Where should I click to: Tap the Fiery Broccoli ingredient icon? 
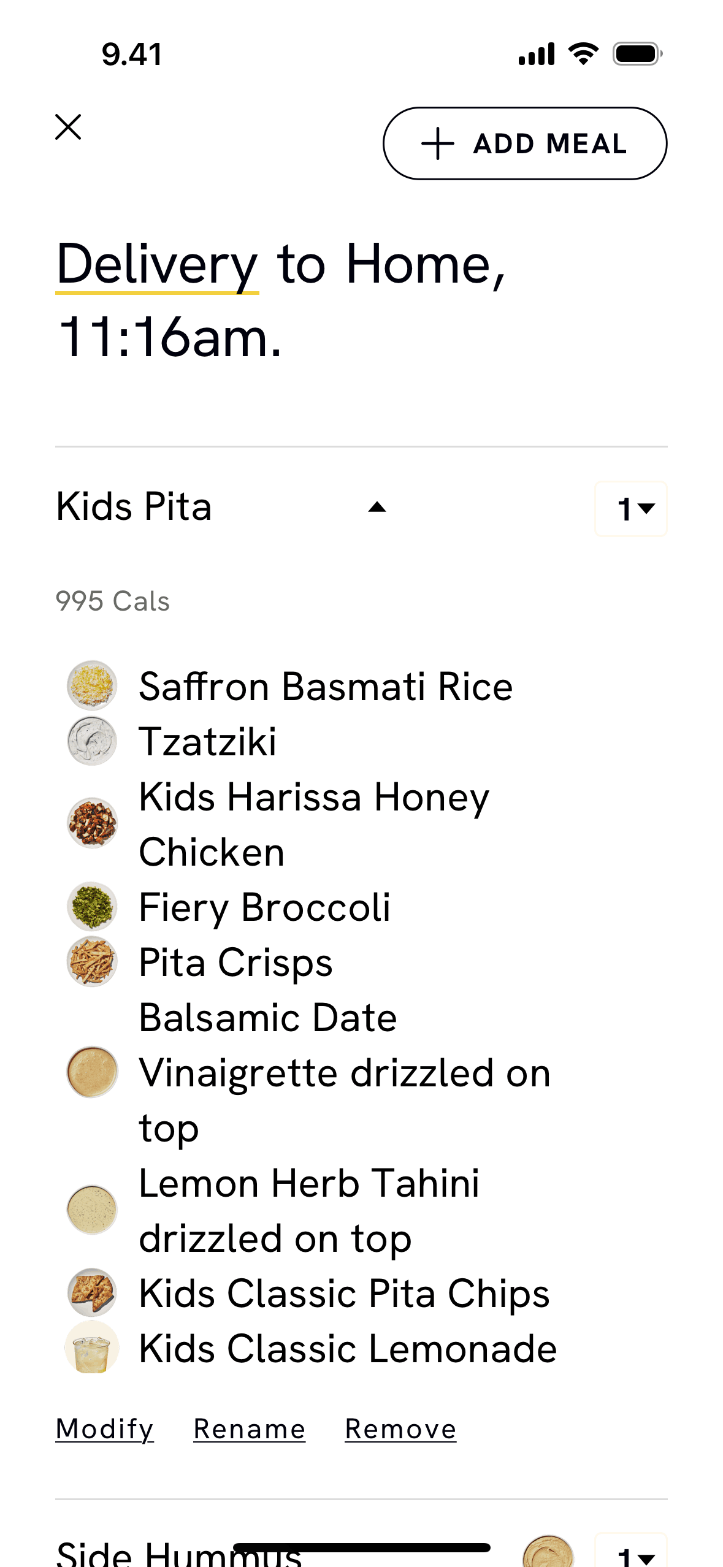(x=92, y=907)
